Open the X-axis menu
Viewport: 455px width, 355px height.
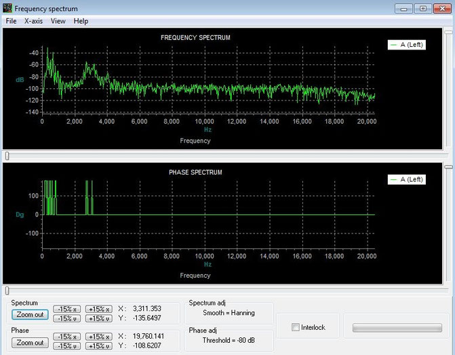pyautogui.click(x=33, y=21)
